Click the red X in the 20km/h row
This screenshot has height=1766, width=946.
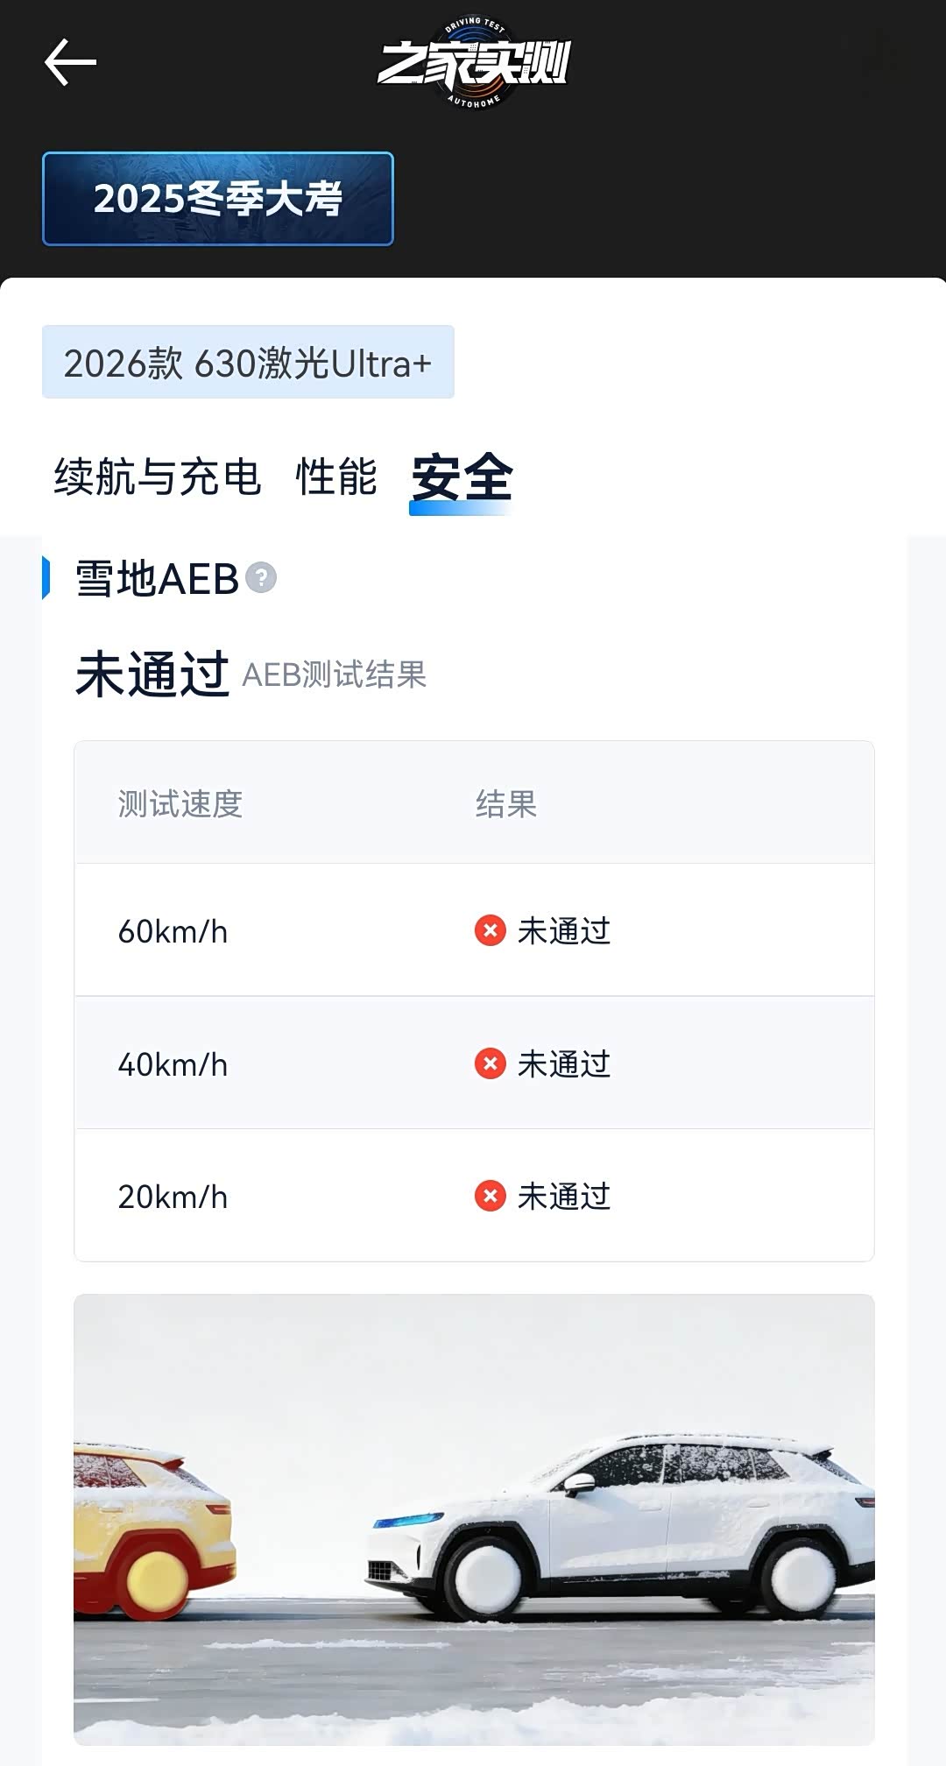tap(491, 1196)
